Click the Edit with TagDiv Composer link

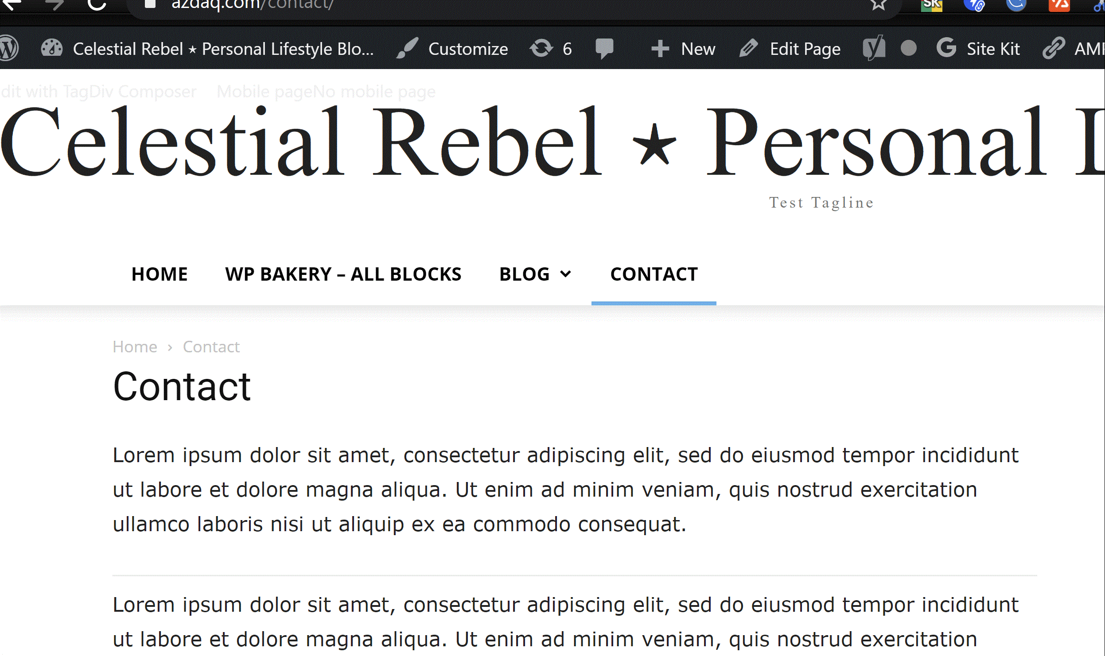coord(98,92)
